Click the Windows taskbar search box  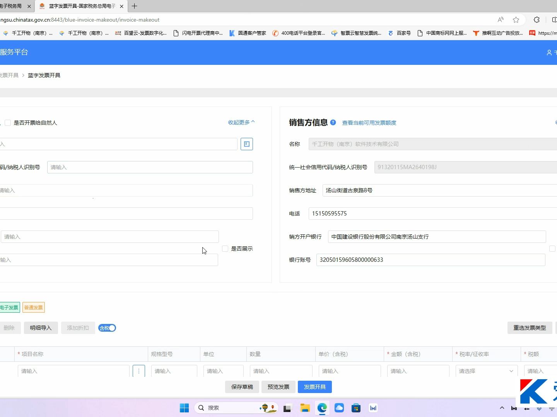pos(236,408)
